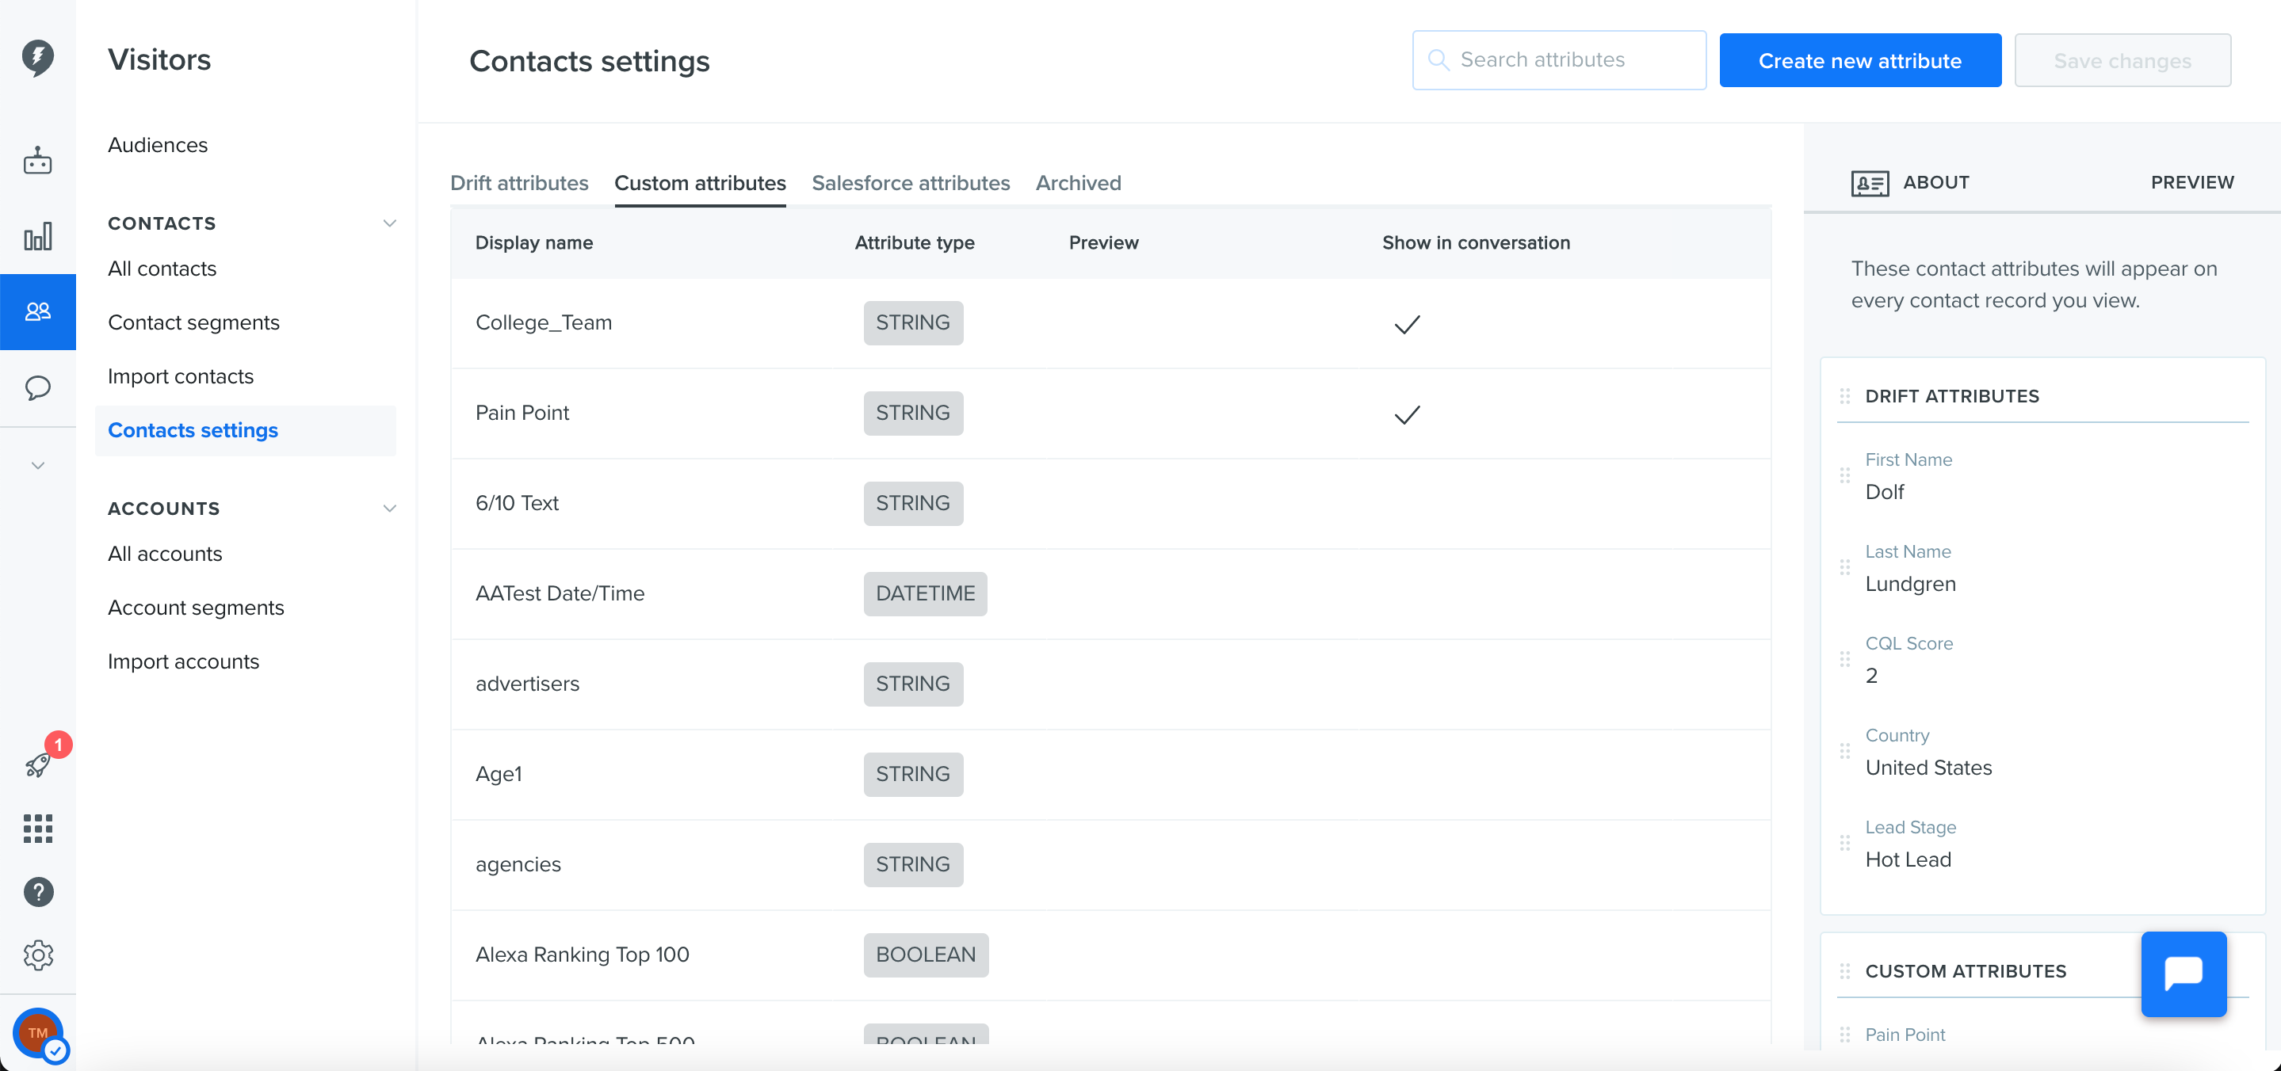Open the blue chat widget bubble
This screenshot has height=1071, width=2281.
[2184, 974]
